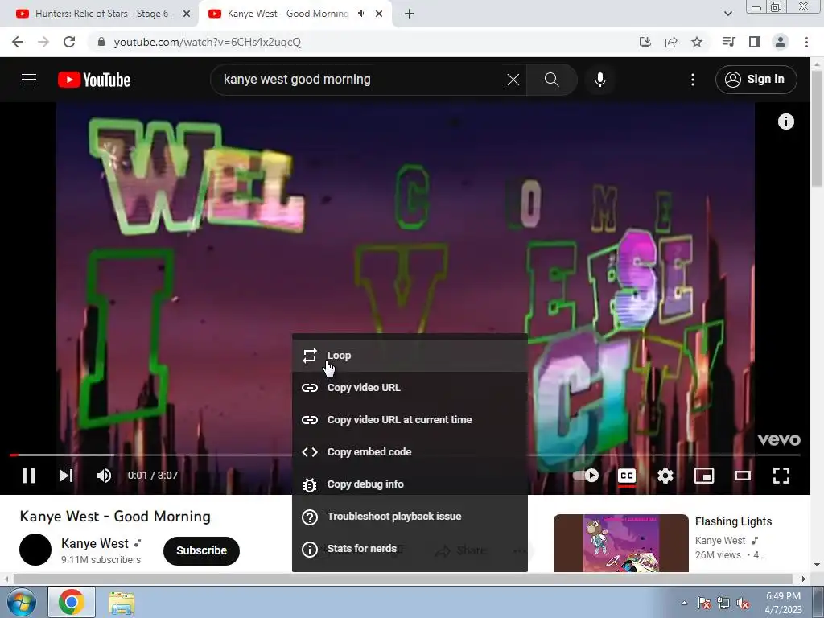Mute the Kanye West tab audio icon

(x=361, y=14)
